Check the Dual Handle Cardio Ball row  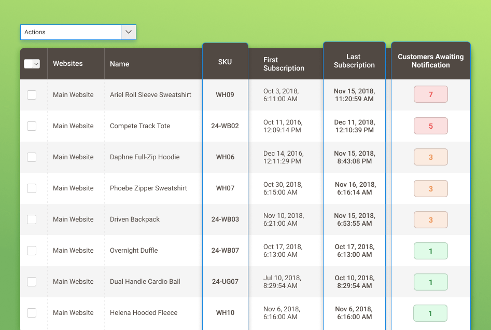coord(32,281)
